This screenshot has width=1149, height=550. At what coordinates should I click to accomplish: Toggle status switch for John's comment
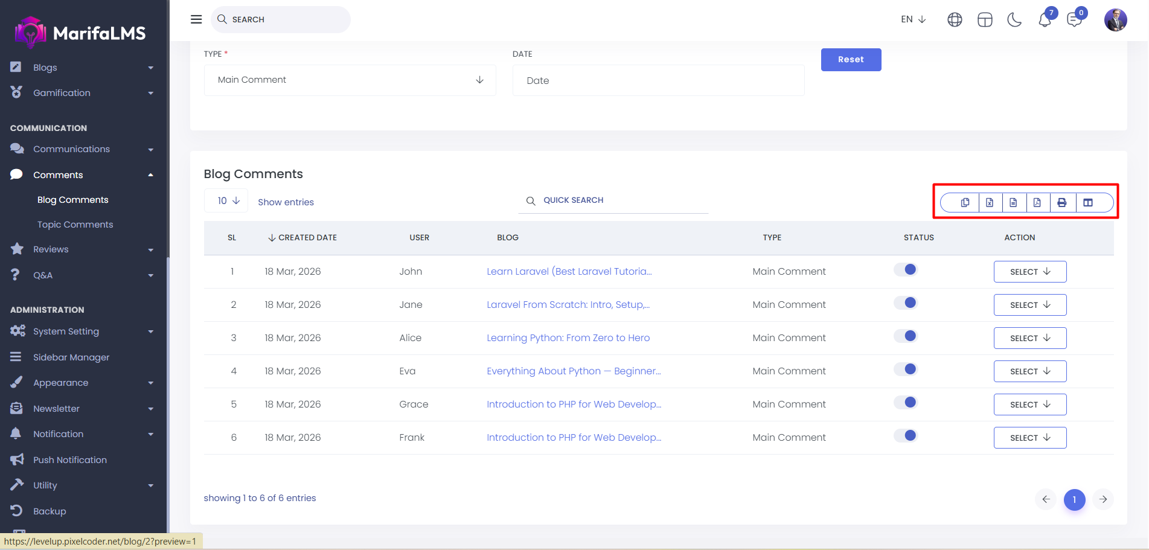906,270
